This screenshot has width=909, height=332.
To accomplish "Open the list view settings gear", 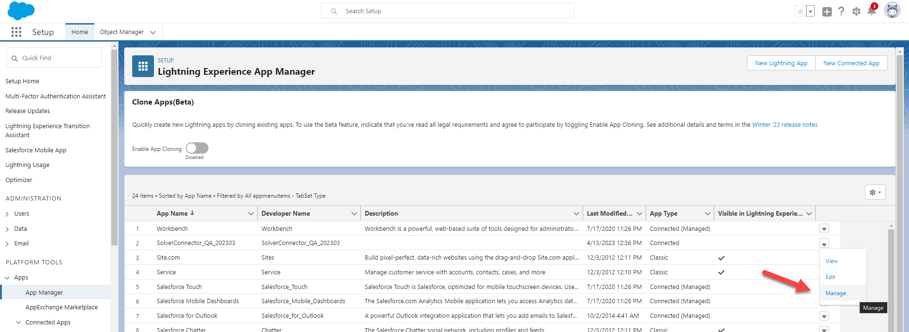I will [875, 192].
